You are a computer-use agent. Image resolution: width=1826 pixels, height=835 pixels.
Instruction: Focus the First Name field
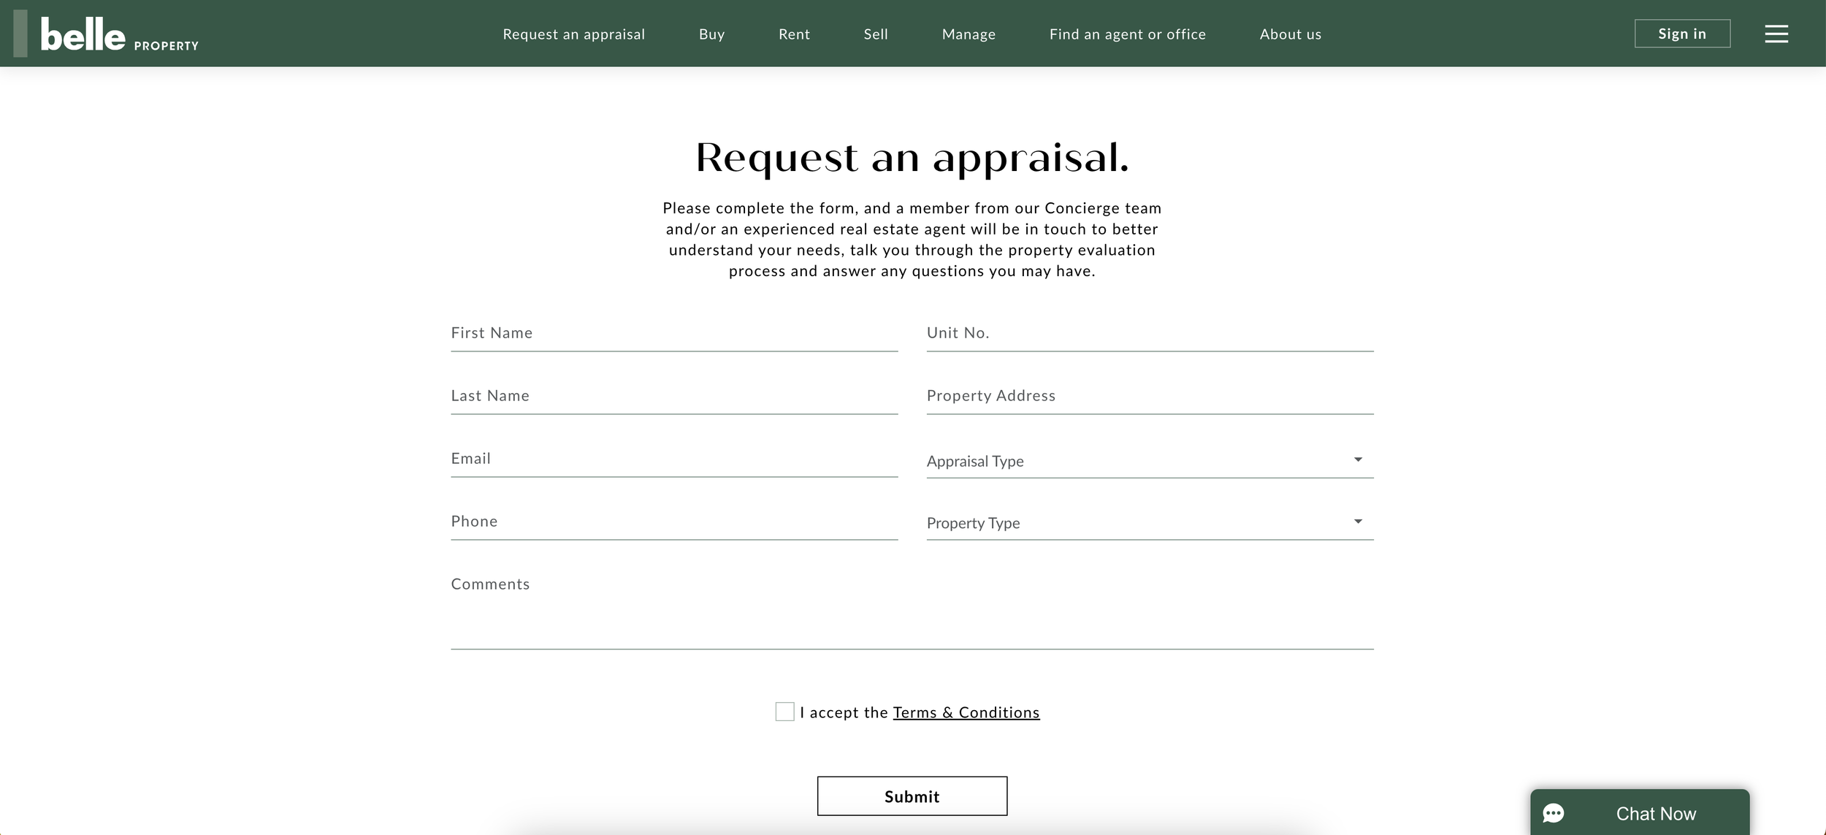click(x=673, y=333)
